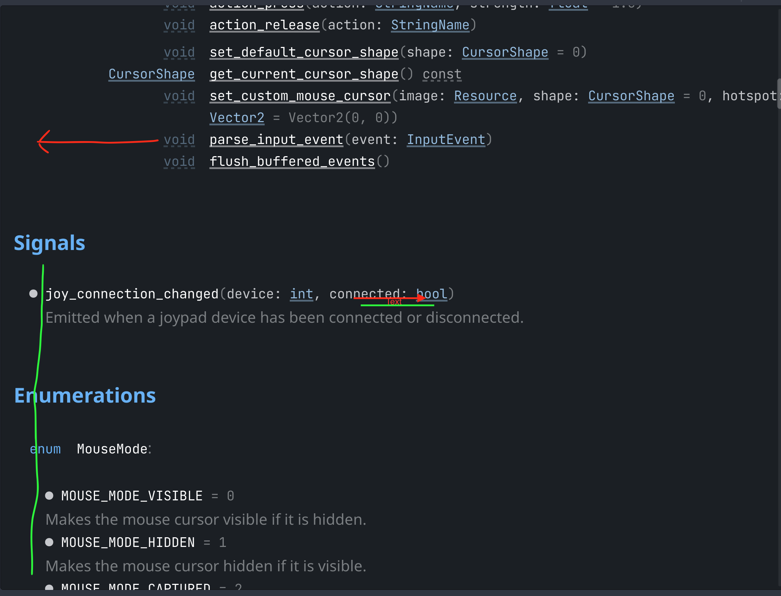Click the joy_connection_changed signal bullet marker
Screen dimensions: 781x596
pos(34,294)
